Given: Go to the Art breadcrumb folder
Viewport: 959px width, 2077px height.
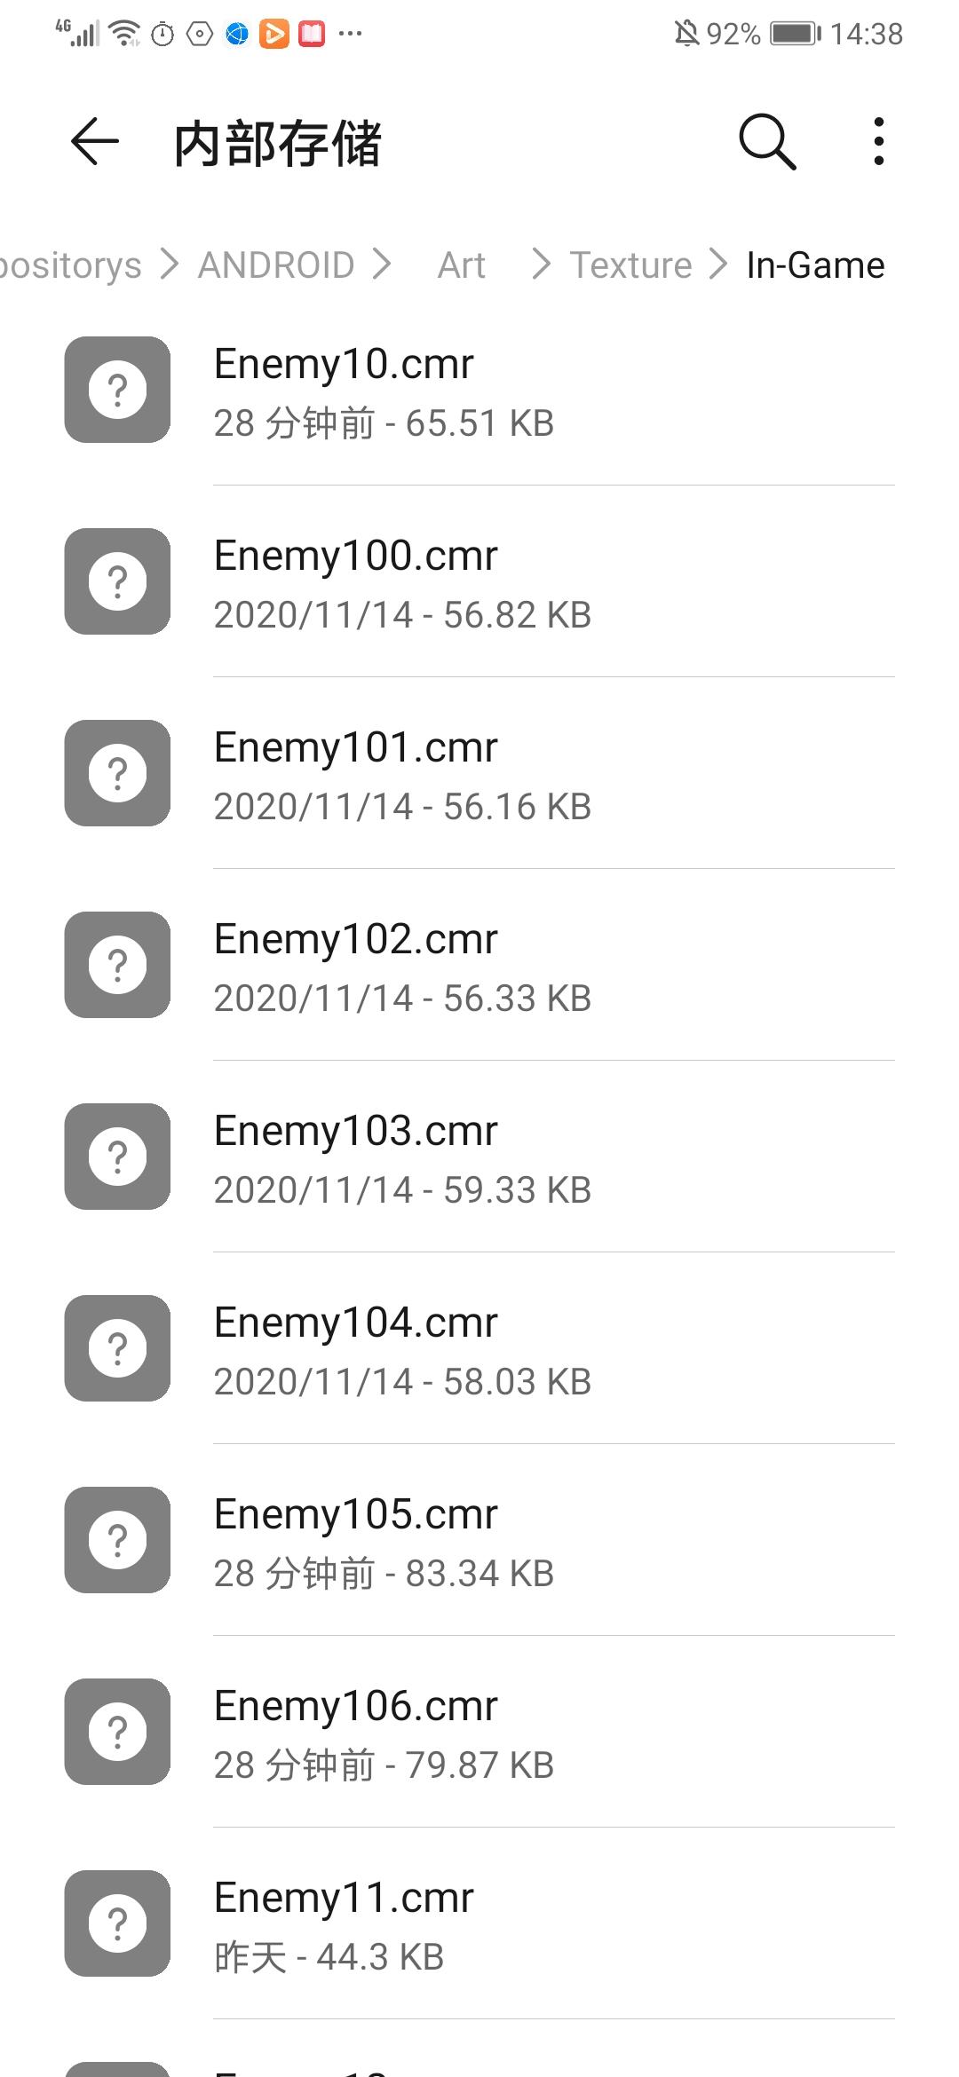Looking at the screenshot, I should coord(462,265).
